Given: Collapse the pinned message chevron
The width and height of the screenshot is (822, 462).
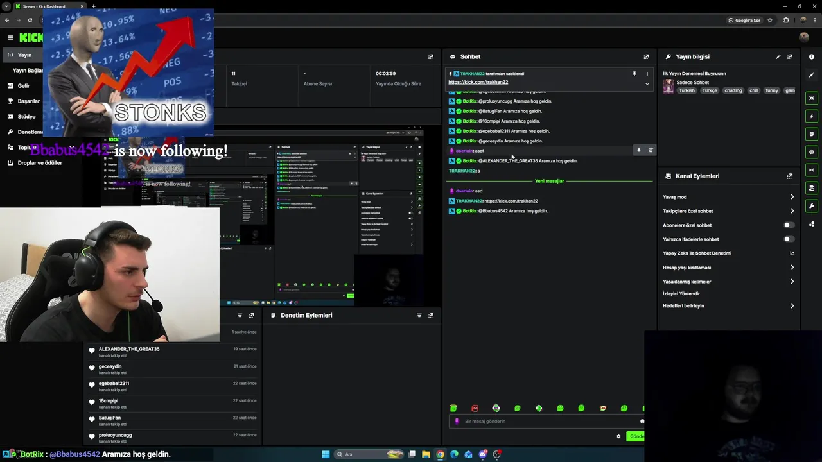Looking at the screenshot, I should tap(647, 83).
